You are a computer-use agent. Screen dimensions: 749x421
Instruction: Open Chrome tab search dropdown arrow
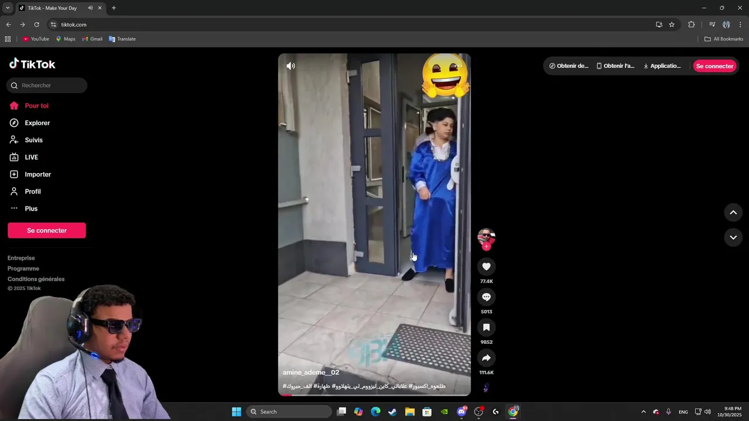coord(8,8)
